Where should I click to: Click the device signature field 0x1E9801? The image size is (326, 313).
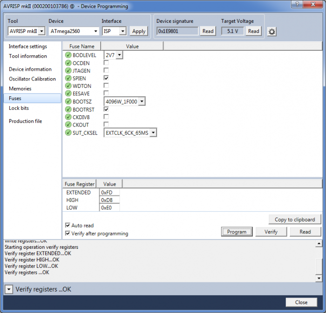(x=177, y=31)
